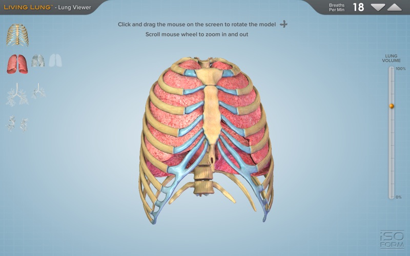This screenshot has height=256, width=410.
Task: Show the large full bronchial tree icon
Action: (17, 95)
